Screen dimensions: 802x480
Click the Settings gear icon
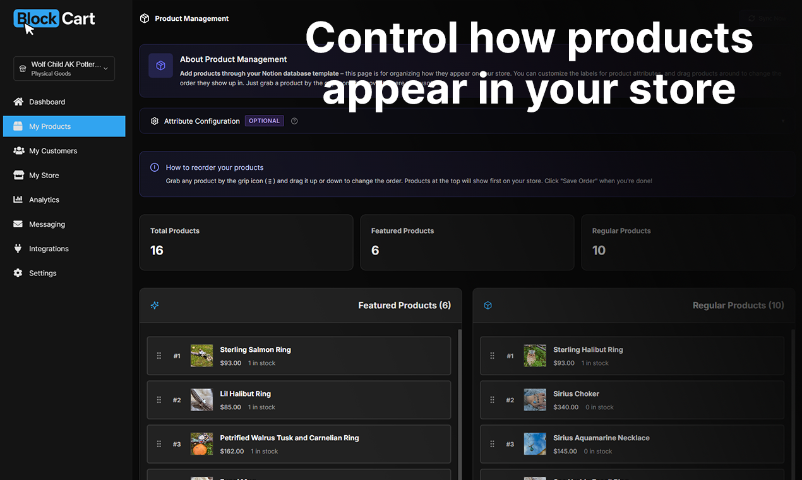click(x=19, y=273)
